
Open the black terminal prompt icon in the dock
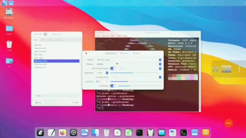tap(140, 133)
